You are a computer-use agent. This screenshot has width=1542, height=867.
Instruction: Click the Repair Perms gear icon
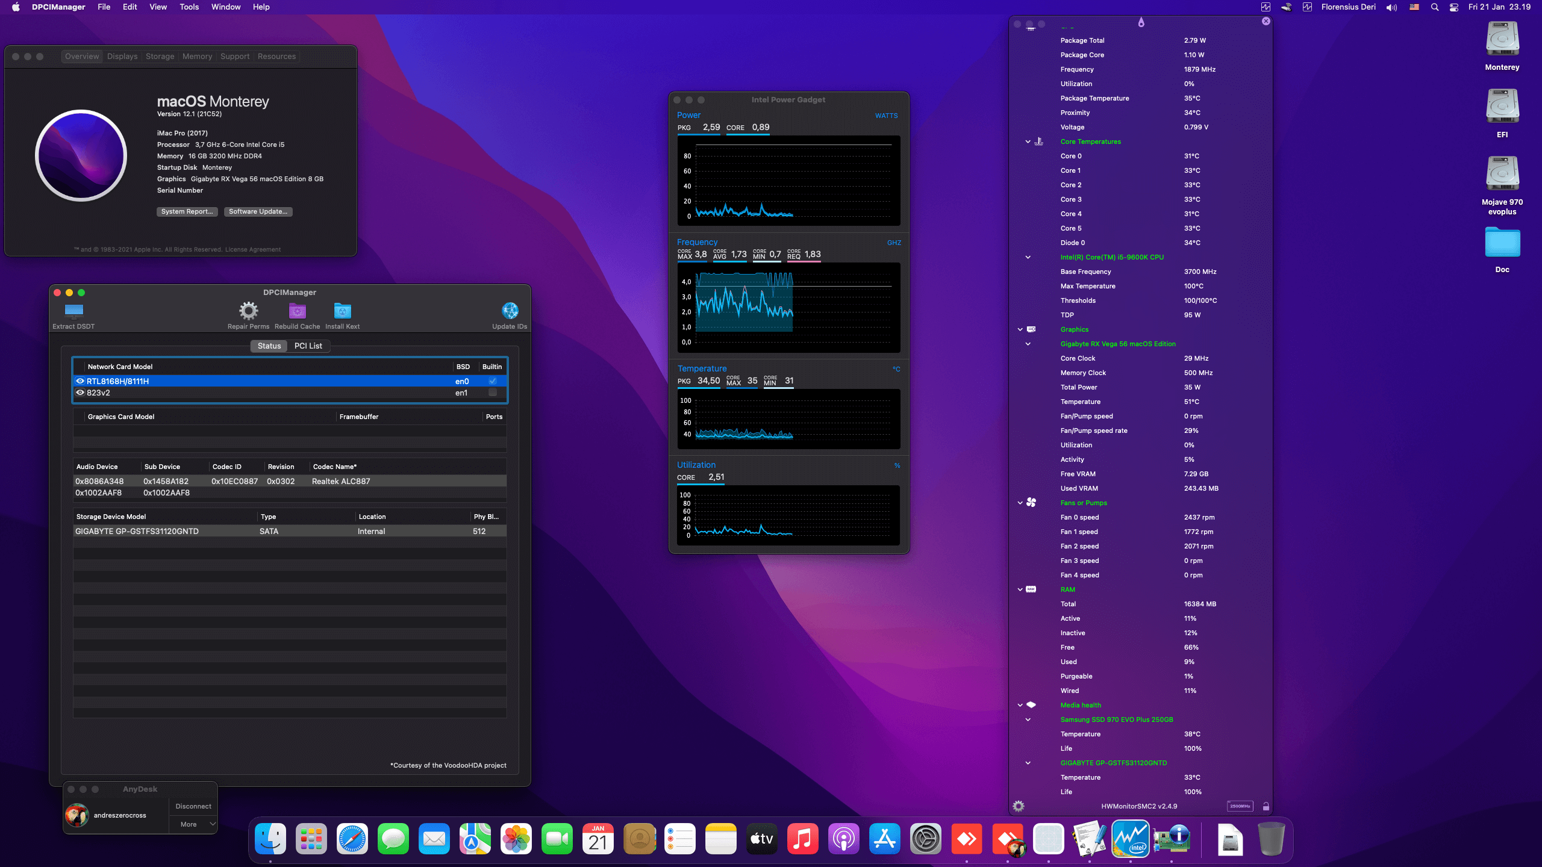(248, 311)
